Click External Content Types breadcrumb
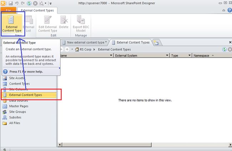 click(114, 49)
